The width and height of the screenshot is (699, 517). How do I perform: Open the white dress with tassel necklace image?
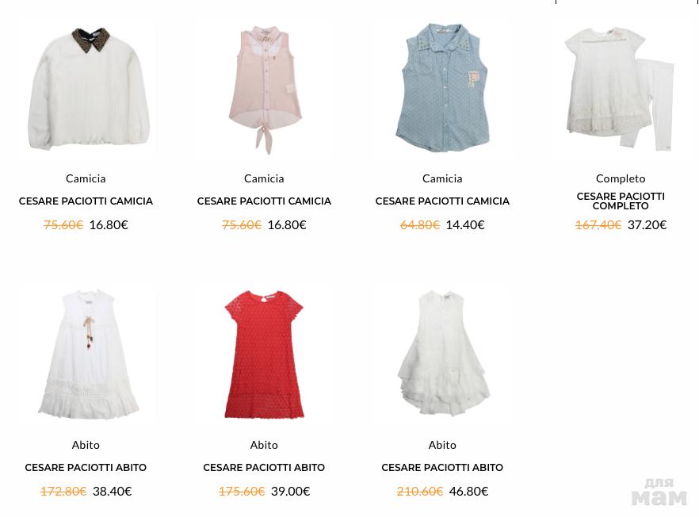tap(88, 354)
